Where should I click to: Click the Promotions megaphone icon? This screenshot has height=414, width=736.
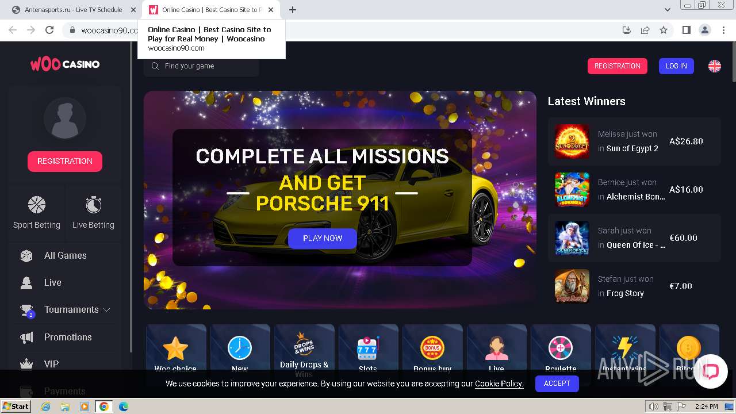[26, 337]
